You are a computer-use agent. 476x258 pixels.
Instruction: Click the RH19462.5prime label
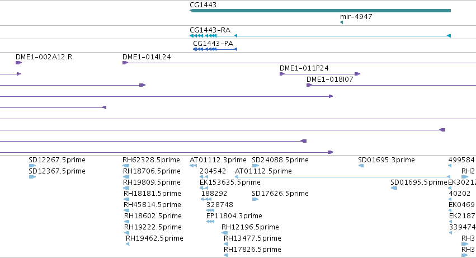[154, 238]
